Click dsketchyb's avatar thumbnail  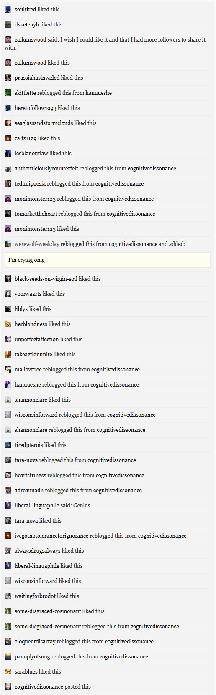(x=8, y=24)
